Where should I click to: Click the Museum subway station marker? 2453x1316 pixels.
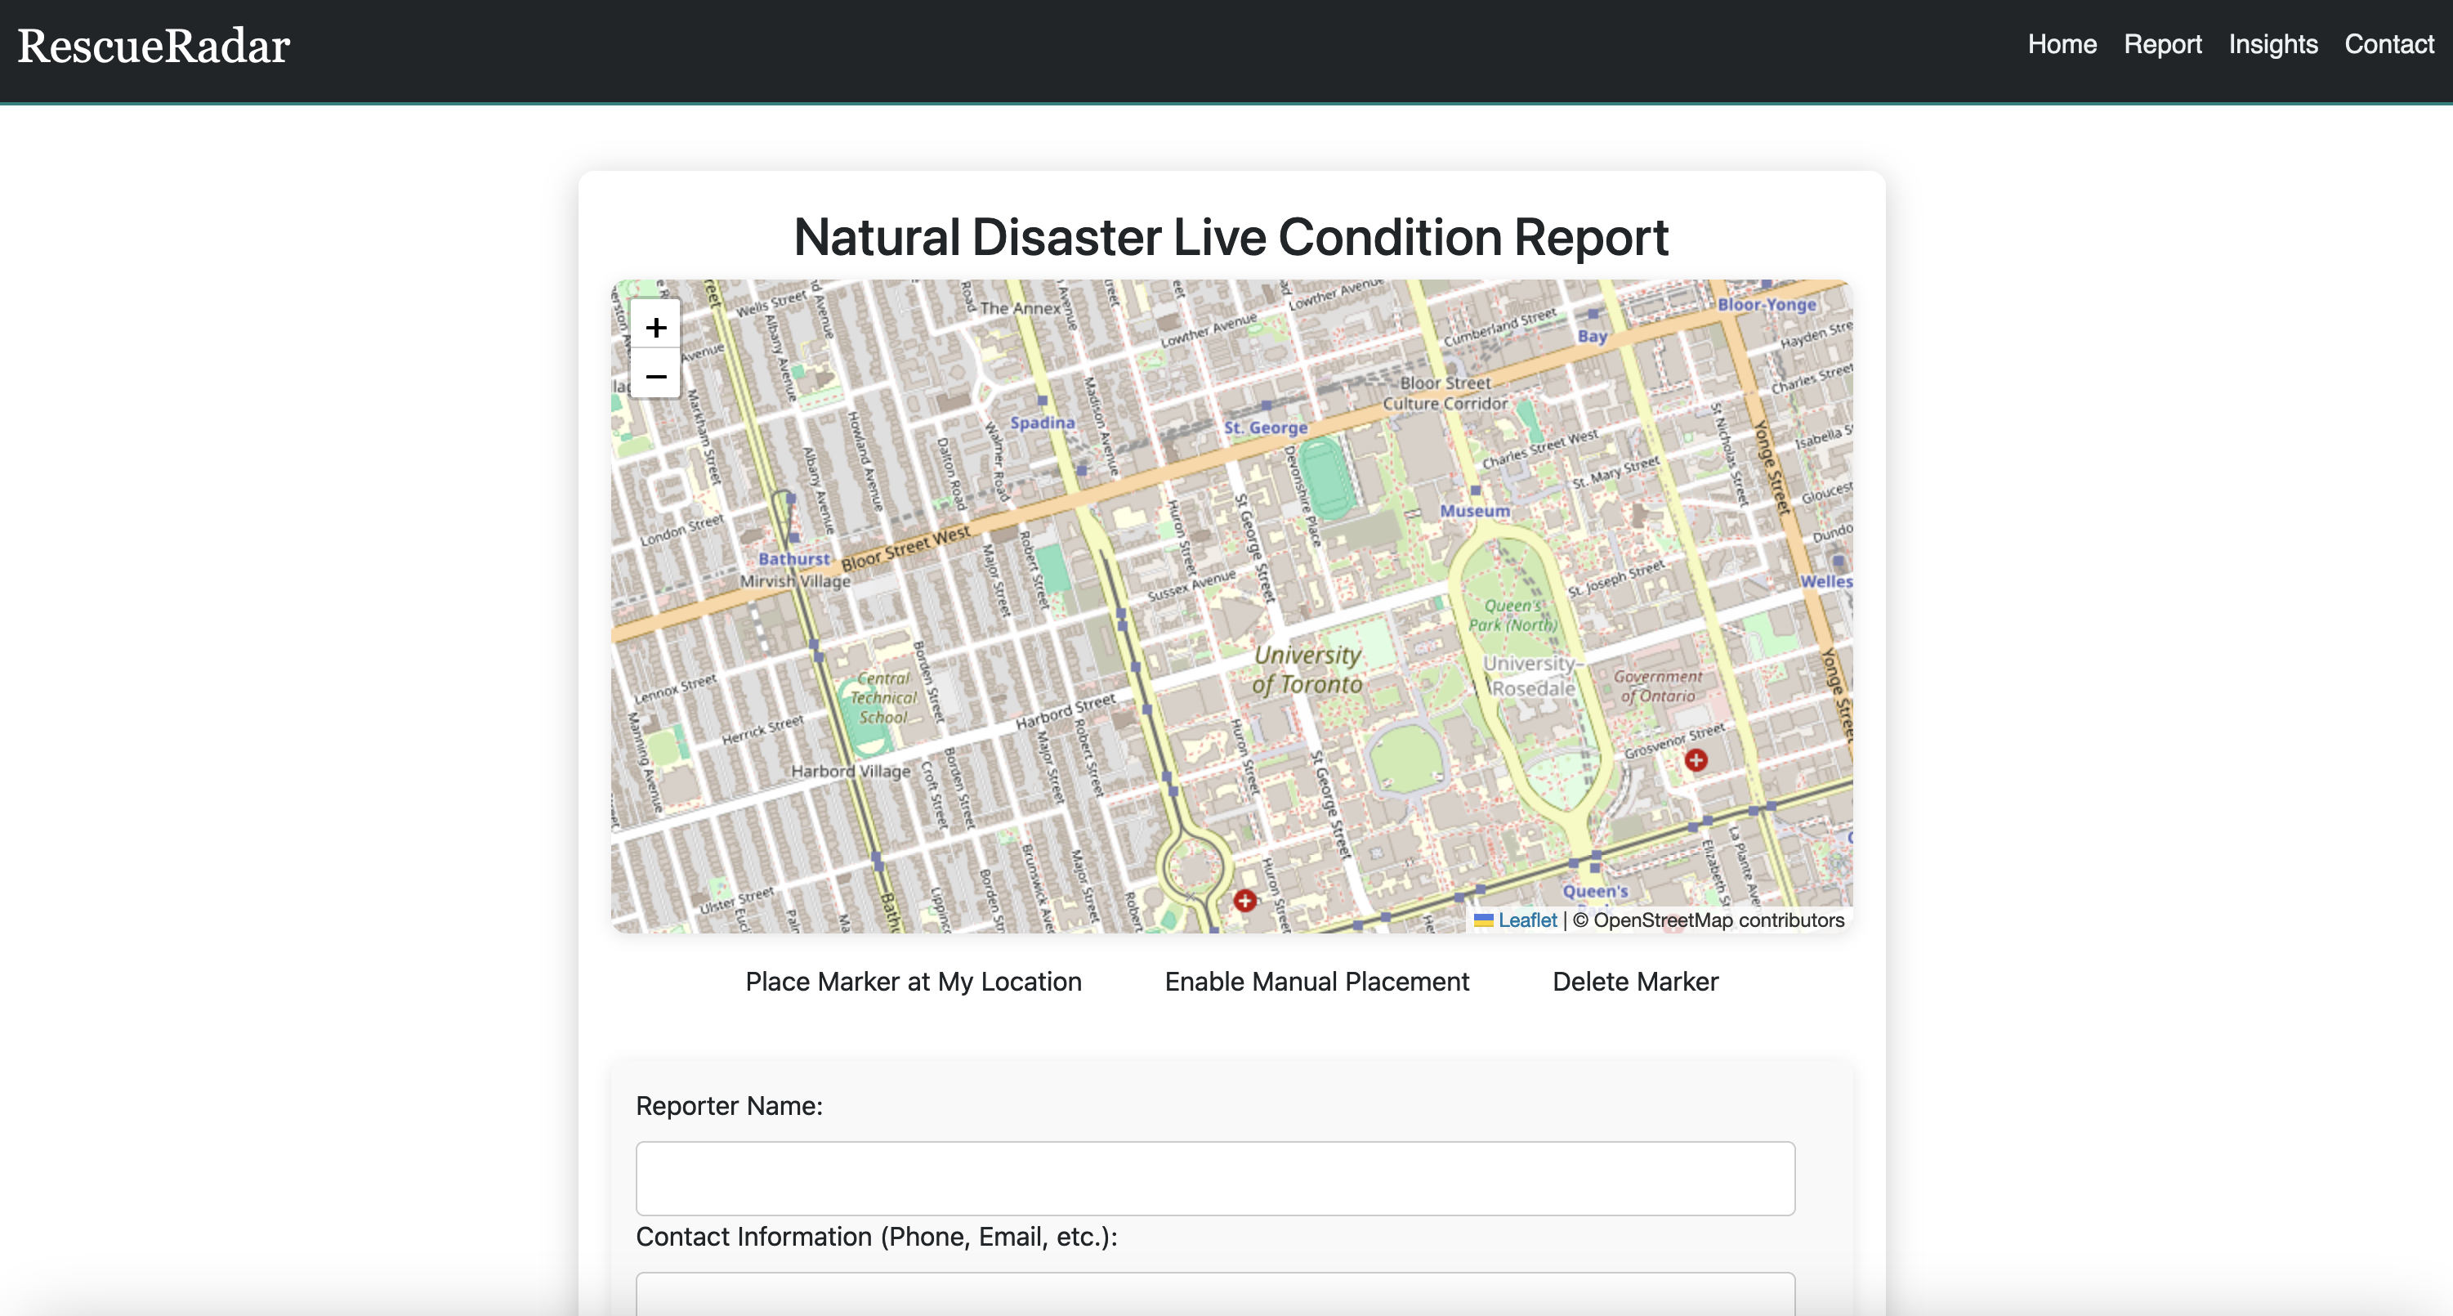[x=1475, y=491]
